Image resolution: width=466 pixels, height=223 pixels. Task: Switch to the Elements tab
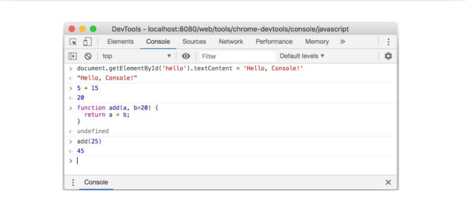click(x=120, y=42)
